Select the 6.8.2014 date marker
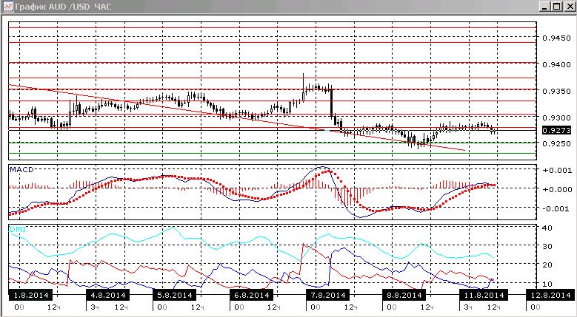The height and width of the screenshot is (317, 577). click(252, 295)
